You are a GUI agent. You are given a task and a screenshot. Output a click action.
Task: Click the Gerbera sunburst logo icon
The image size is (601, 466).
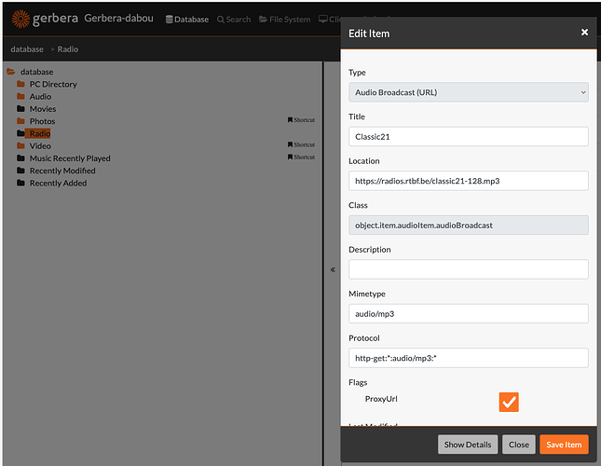click(20, 18)
